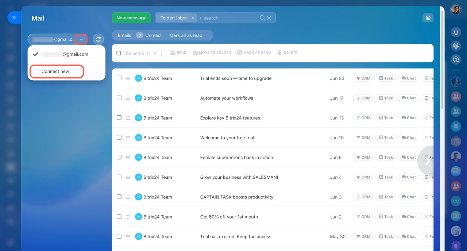This screenshot has height=251, width=467.
Task: Click the mail sync refresh icon
Action: 98,39
